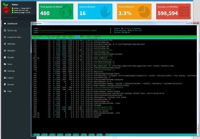The height and width of the screenshot is (139, 200).
Task: Click the Blacklist ban icon
Action: 5,51
